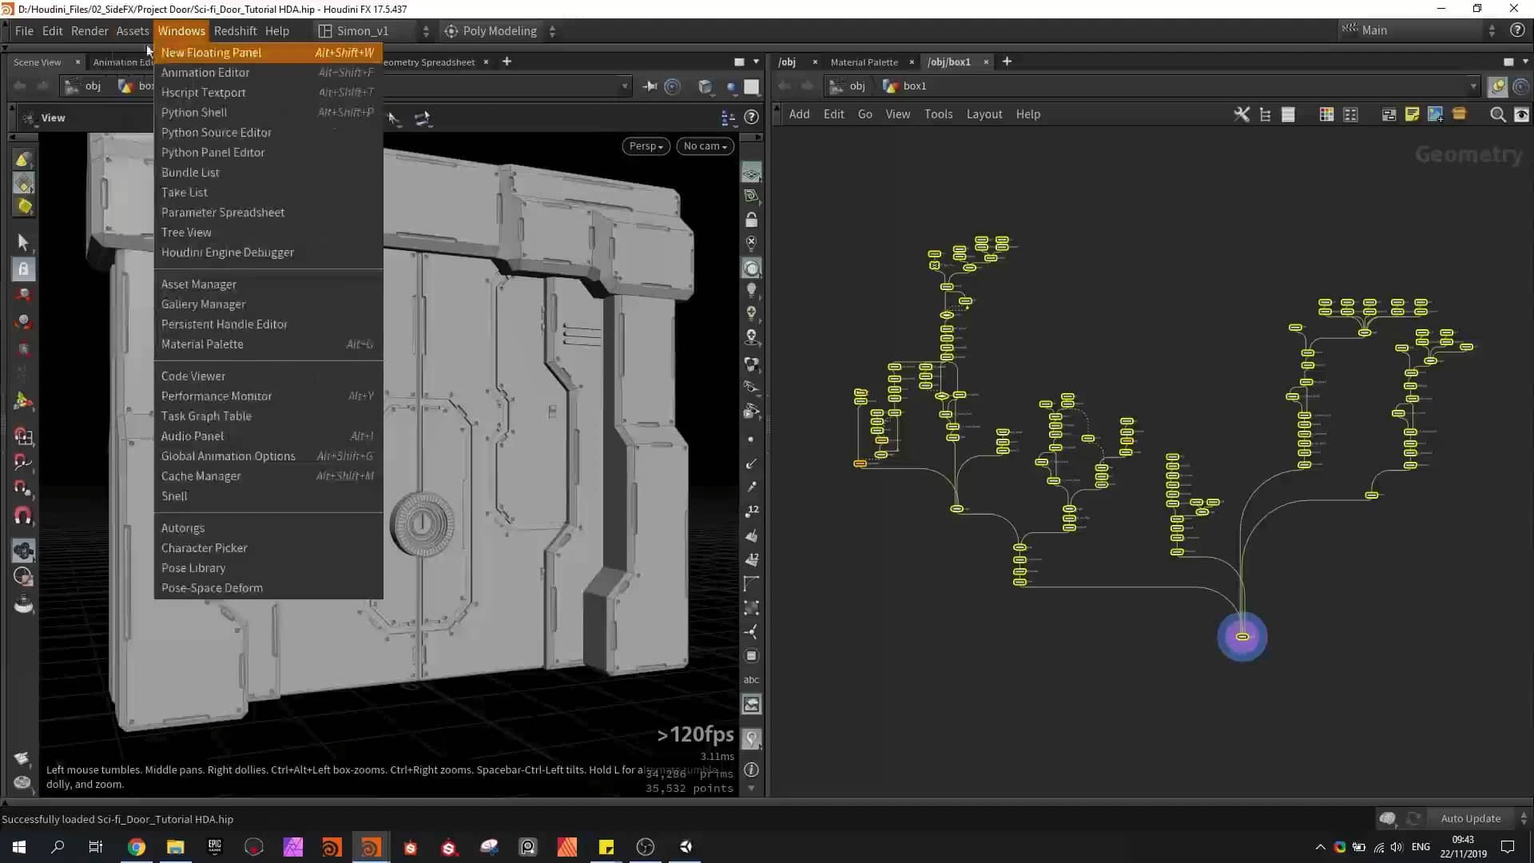Toggle the Auto Update mode control

[1470, 818]
